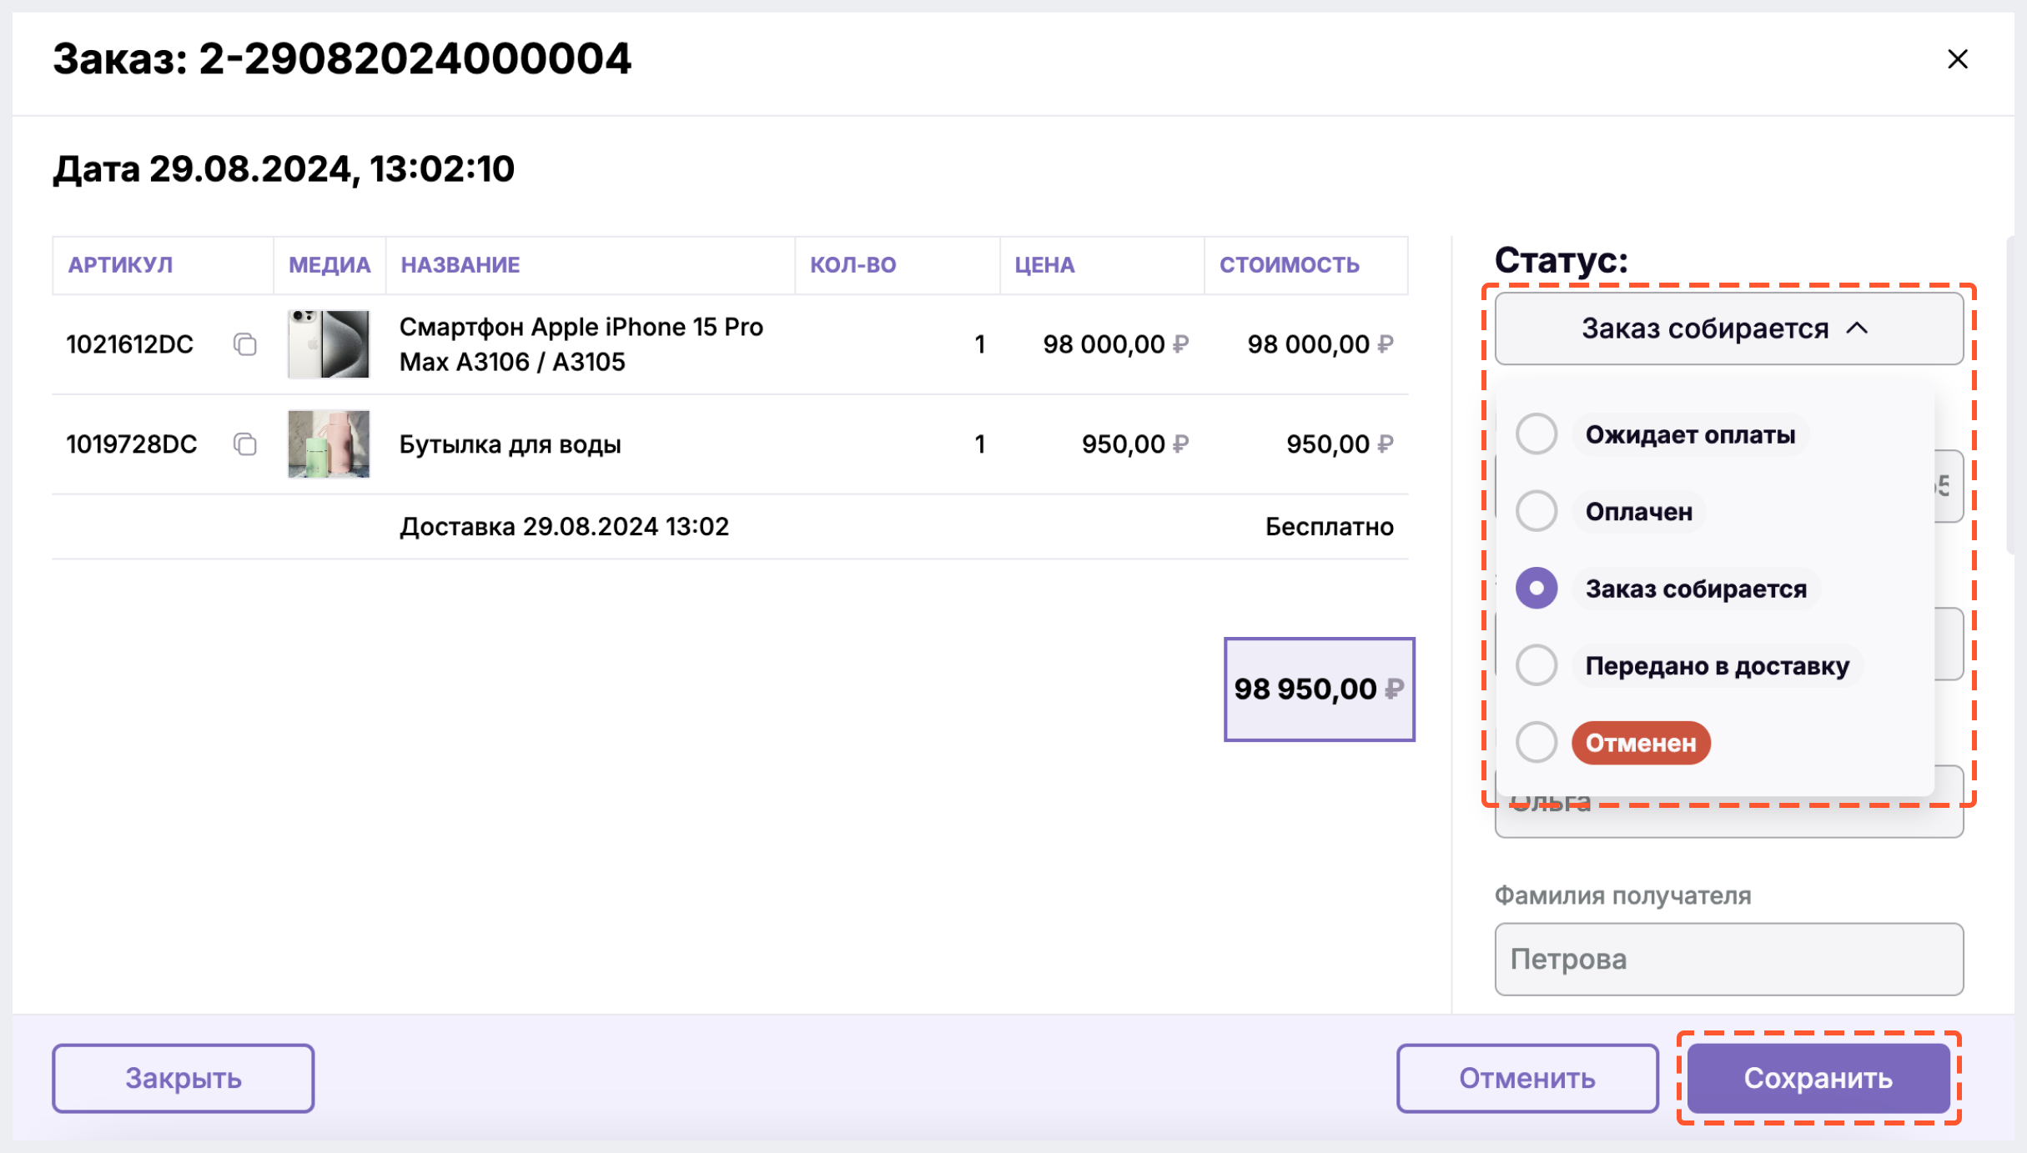Select the Ожидает оплаты status
This screenshot has height=1153, width=2027.
[x=1537, y=434]
